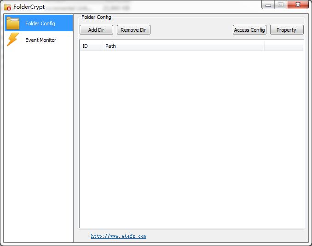Click the FolderCrypt title bar app icon
Screen dimensions: 312x246
(7, 7)
